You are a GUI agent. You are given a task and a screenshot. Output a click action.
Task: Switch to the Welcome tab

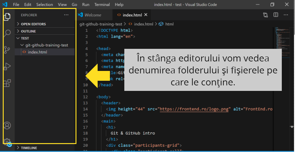(x=94, y=15)
